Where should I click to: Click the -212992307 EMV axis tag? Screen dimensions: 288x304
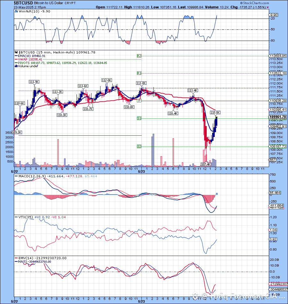(x=278, y=284)
